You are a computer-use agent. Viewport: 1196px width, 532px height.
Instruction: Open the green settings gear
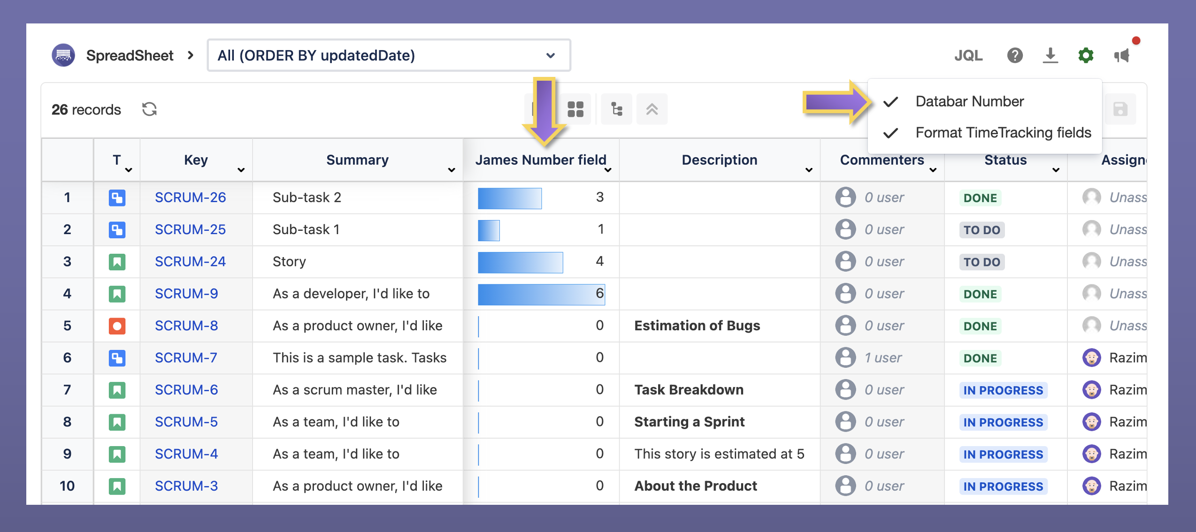coord(1086,55)
